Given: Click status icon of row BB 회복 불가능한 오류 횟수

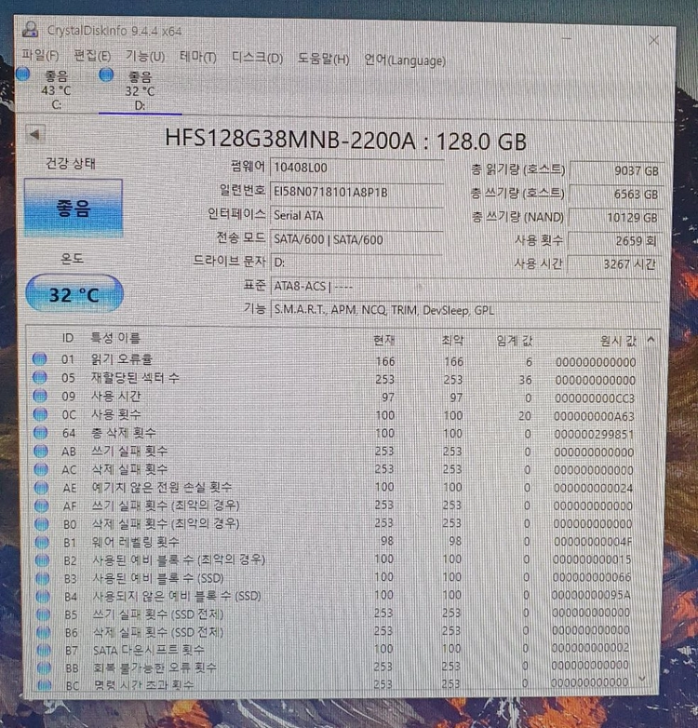Looking at the screenshot, I should (44, 667).
